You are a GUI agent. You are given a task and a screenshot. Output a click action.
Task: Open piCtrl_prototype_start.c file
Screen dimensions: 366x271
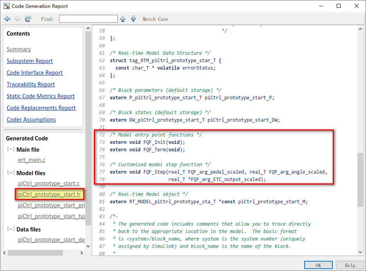[49, 183]
